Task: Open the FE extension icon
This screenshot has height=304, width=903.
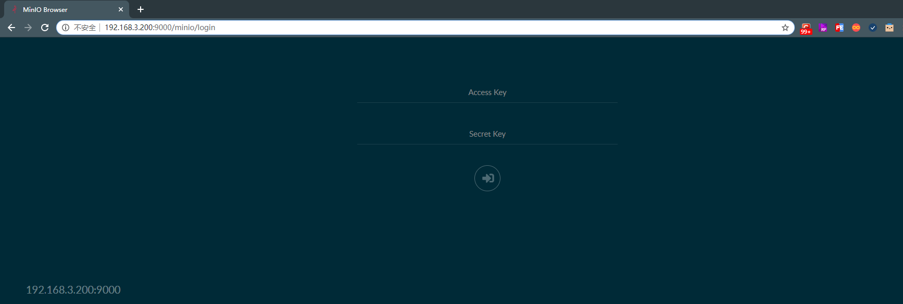Action: point(839,28)
